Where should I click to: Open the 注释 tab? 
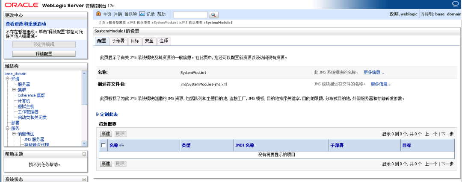(164, 41)
